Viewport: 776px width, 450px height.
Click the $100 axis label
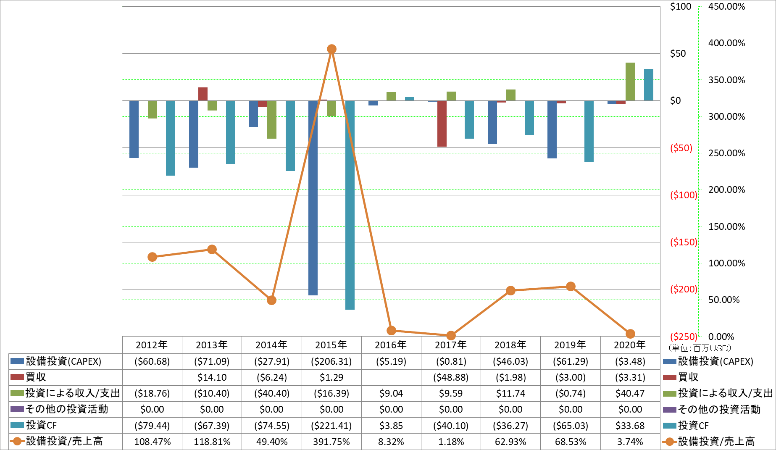[x=681, y=6]
